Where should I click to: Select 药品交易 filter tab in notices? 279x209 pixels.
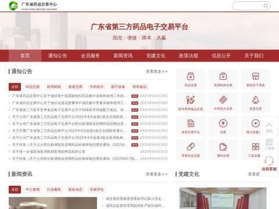[x=33, y=87]
